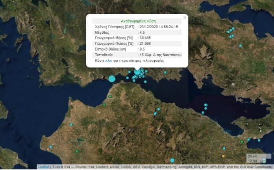Image resolution: width=274 pixels, height=170 pixels.
Task: Pick the cyan marker in the gulf south of the epicenter cluster
Action: [x=145, y=82]
